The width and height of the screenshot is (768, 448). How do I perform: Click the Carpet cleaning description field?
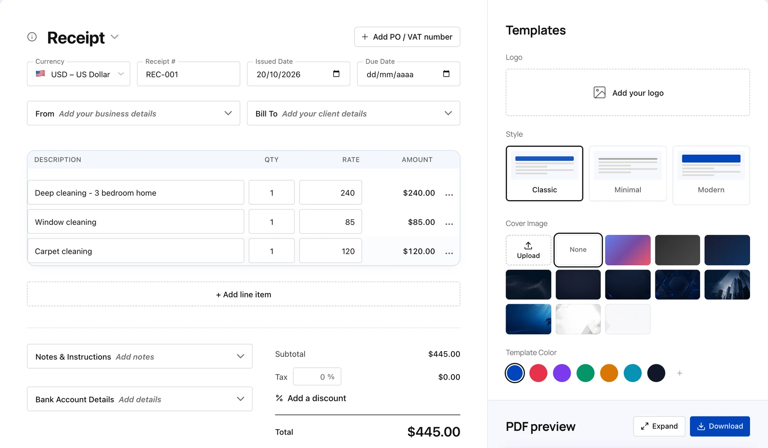point(136,251)
